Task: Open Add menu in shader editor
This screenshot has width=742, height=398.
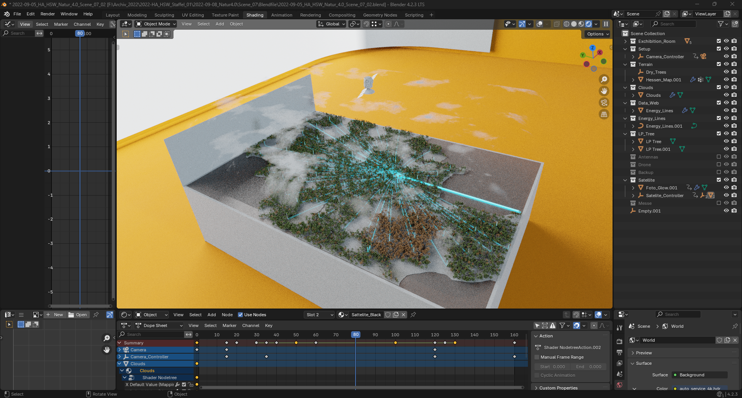Action: (x=212, y=315)
